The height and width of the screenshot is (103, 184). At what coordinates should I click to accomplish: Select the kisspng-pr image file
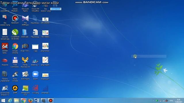(45, 76)
